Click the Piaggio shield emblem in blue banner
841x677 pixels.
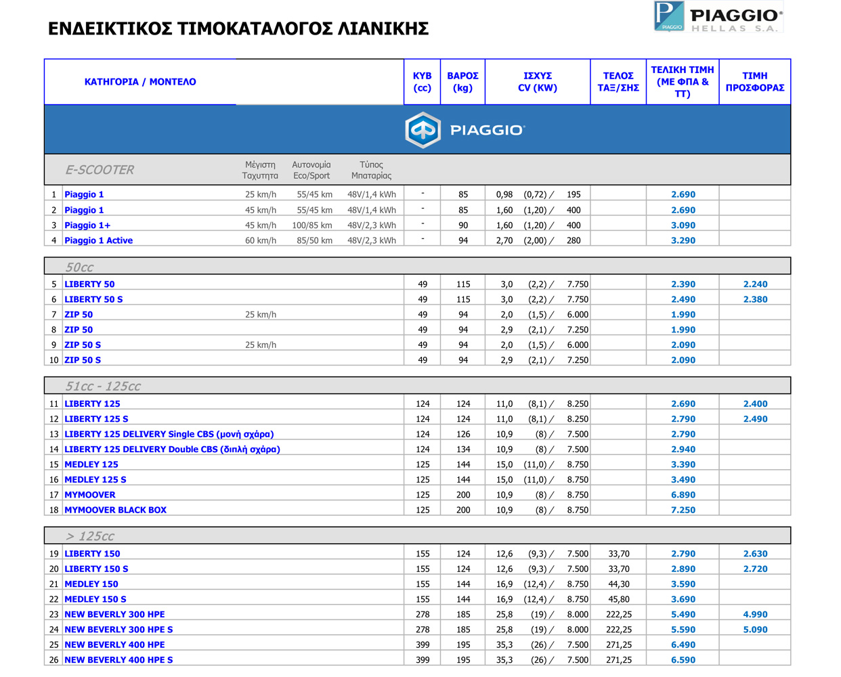[x=423, y=130]
